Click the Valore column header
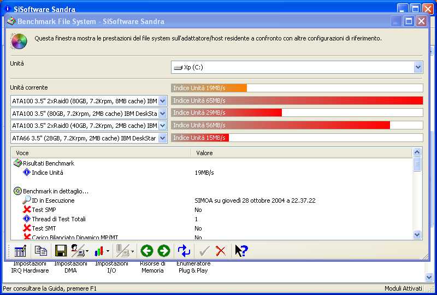This screenshot has width=437, height=295. click(x=302, y=153)
